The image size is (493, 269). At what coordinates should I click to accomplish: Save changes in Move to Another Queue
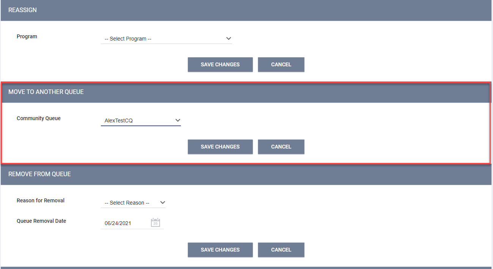click(220, 147)
